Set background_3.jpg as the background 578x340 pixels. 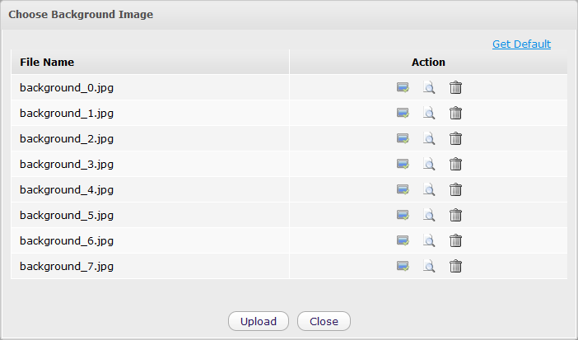point(403,164)
